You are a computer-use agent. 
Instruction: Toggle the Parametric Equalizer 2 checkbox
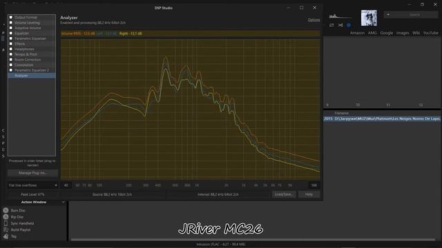coord(11,70)
